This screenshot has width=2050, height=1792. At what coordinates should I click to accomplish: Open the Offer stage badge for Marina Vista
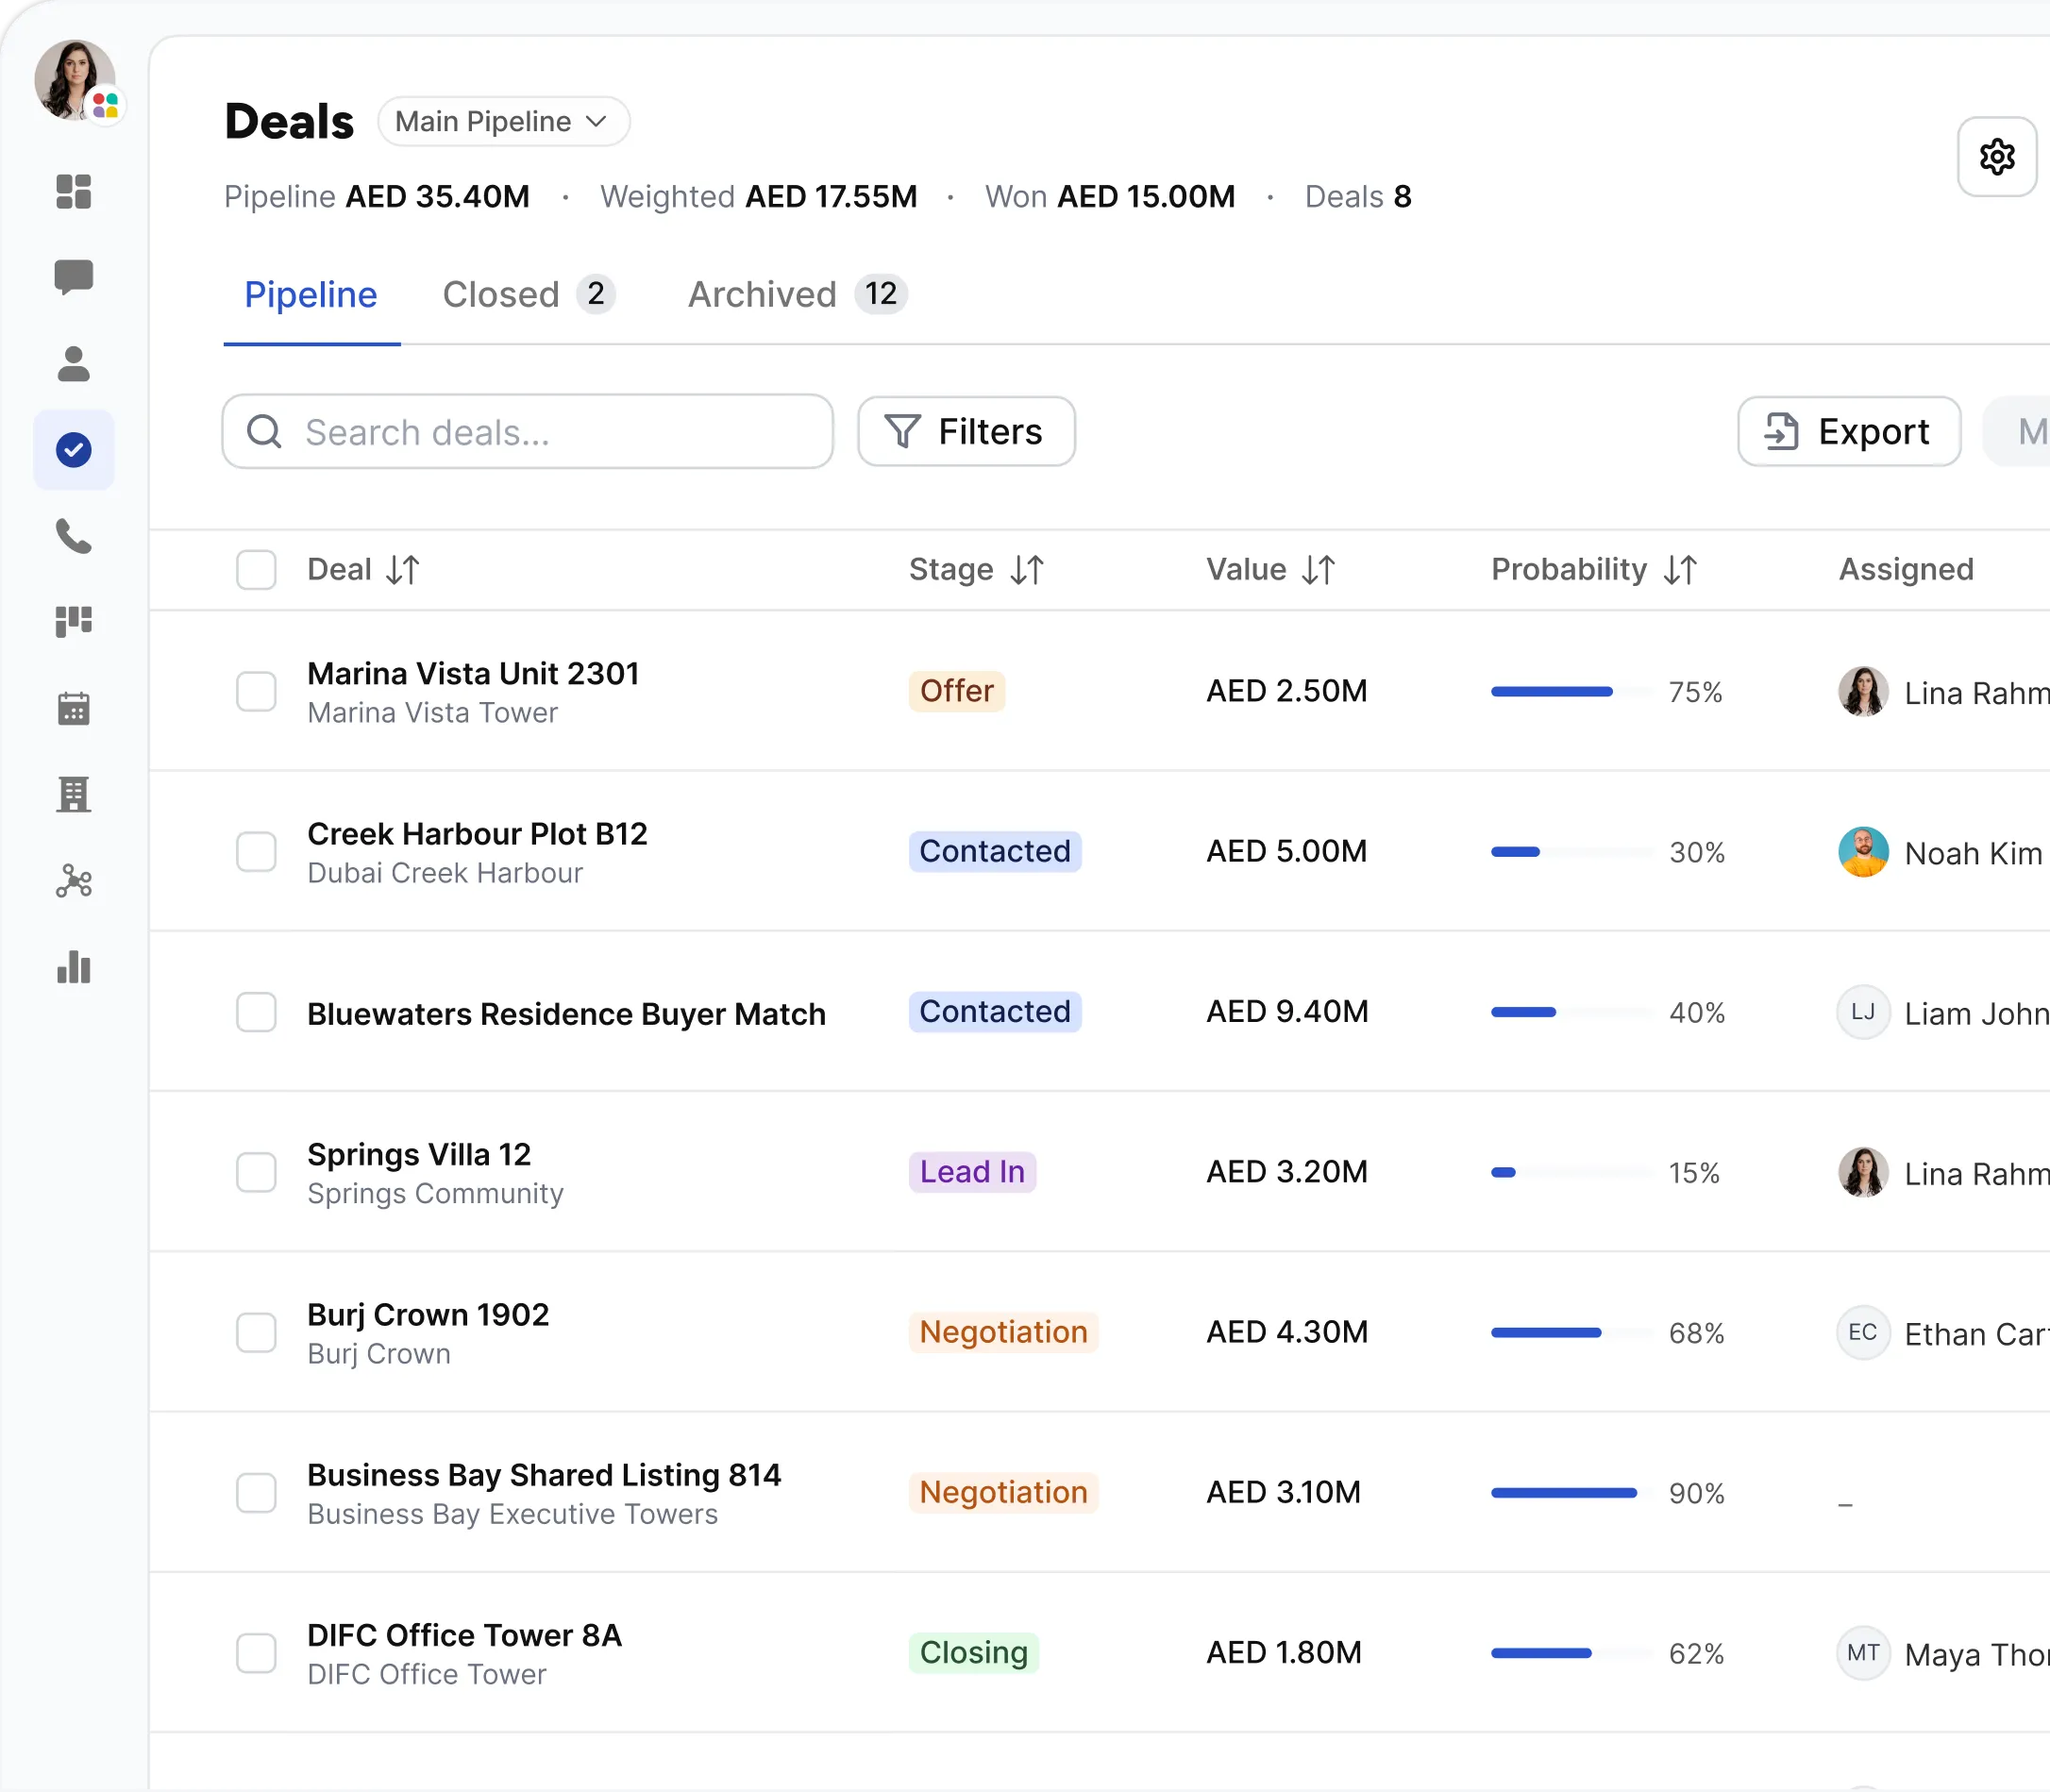tap(956, 691)
